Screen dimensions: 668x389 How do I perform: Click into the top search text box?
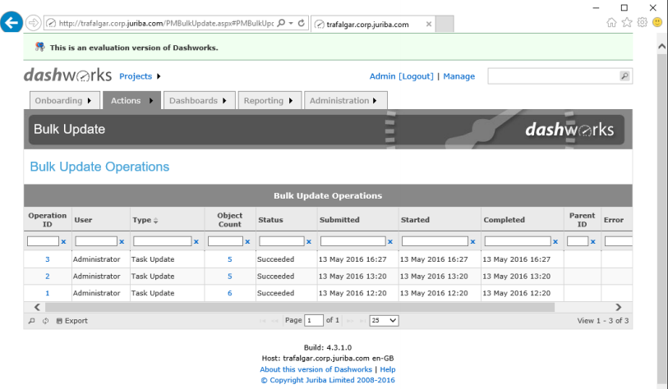[x=553, y=76]
